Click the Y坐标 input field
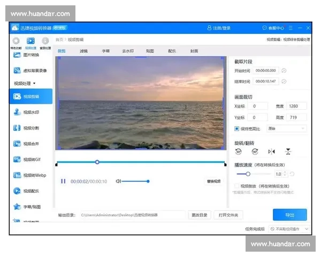Image resolution: width=321 pixels, height=257 pixels. point(257,117)
